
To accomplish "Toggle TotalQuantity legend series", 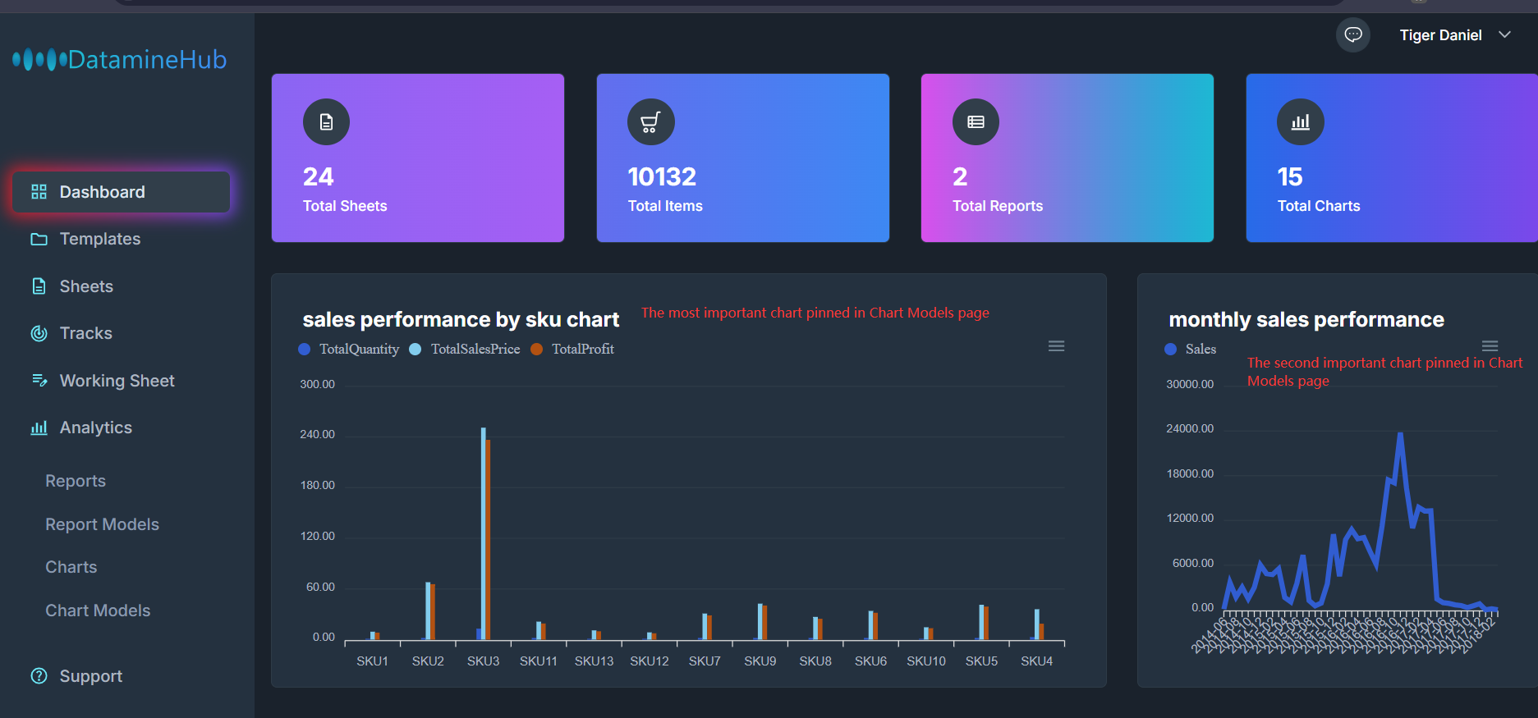I will pos(349,350).
